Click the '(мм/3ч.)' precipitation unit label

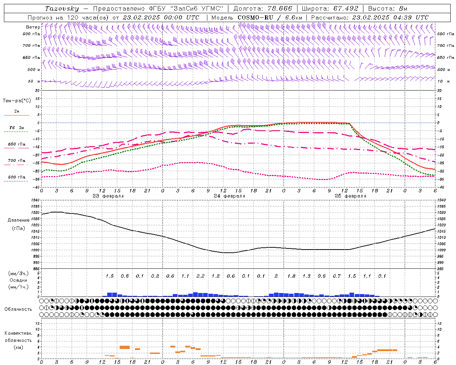point(19,273)
